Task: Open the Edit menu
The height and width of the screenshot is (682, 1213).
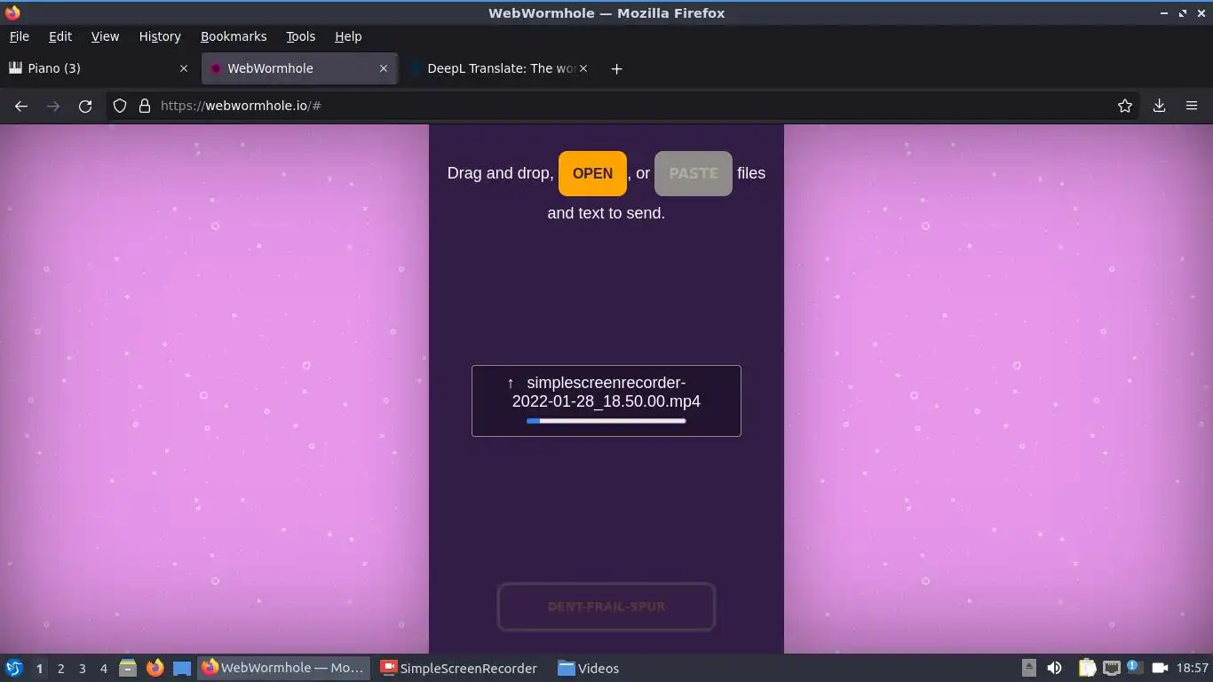Action: pos(60,36)
